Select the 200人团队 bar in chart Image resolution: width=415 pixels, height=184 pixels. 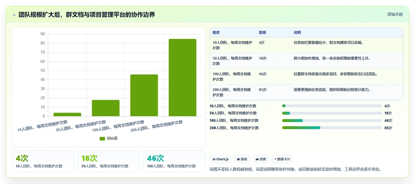tap(182, 78)
